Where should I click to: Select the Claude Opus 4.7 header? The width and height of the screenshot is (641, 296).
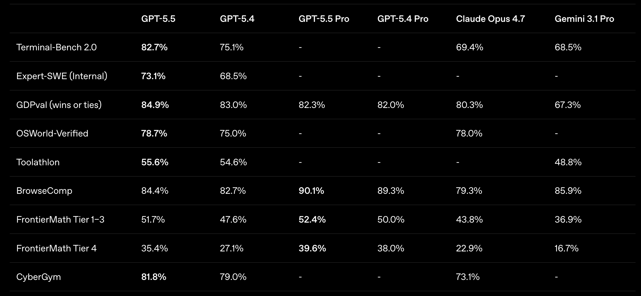[490, 19]
